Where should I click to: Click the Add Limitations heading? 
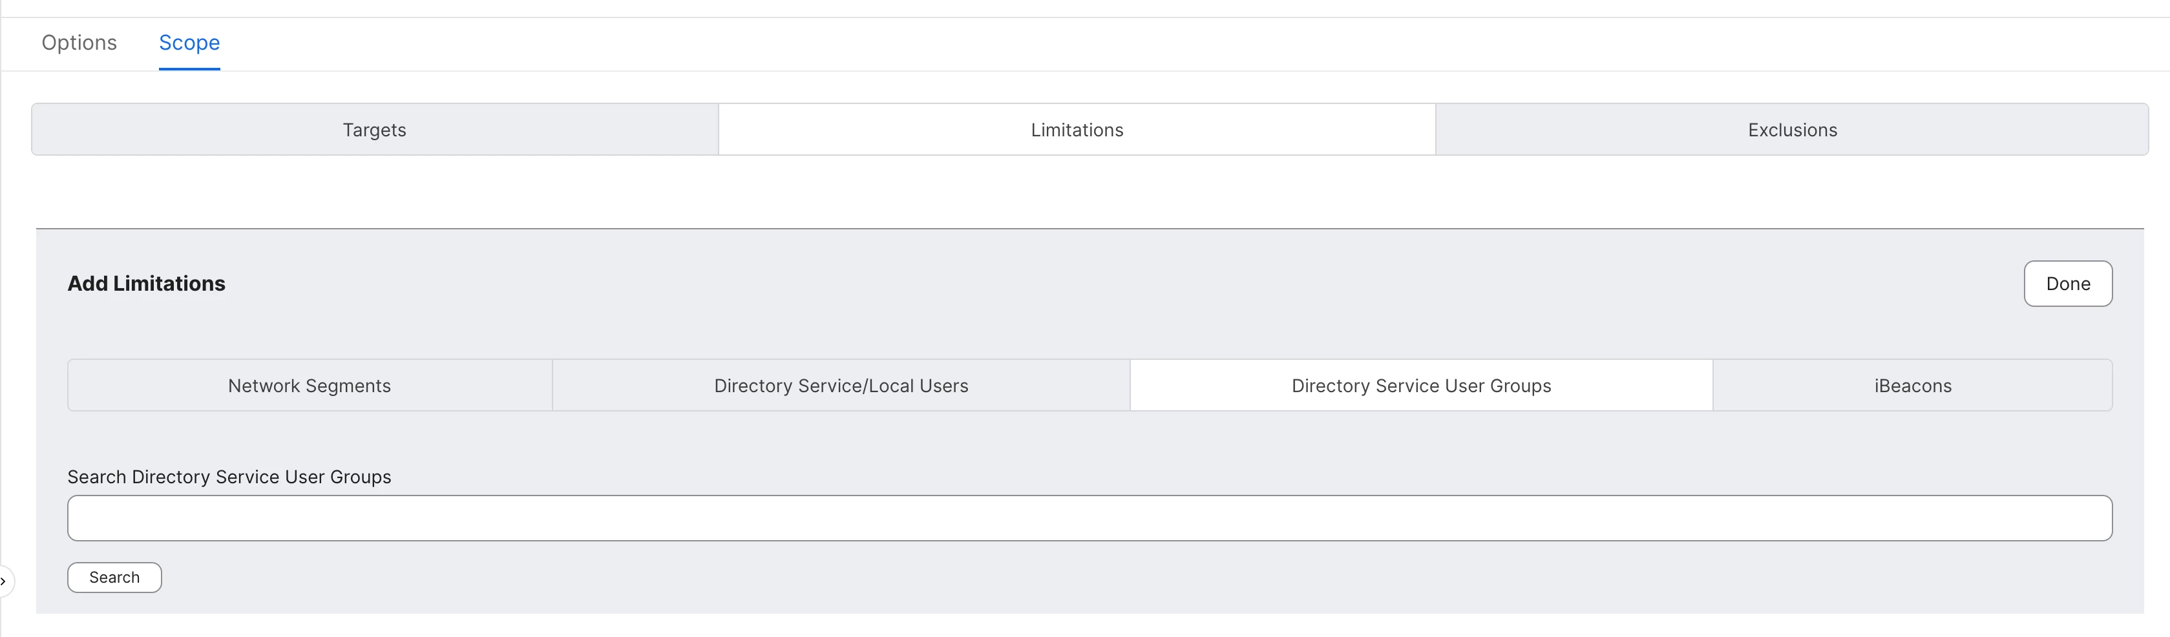click(x=147, y=284)
